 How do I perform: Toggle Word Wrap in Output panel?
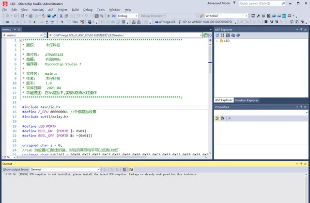[131, 169]
